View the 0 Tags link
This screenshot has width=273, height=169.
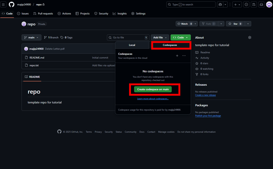pyautogui.click(x=66, y=38)
